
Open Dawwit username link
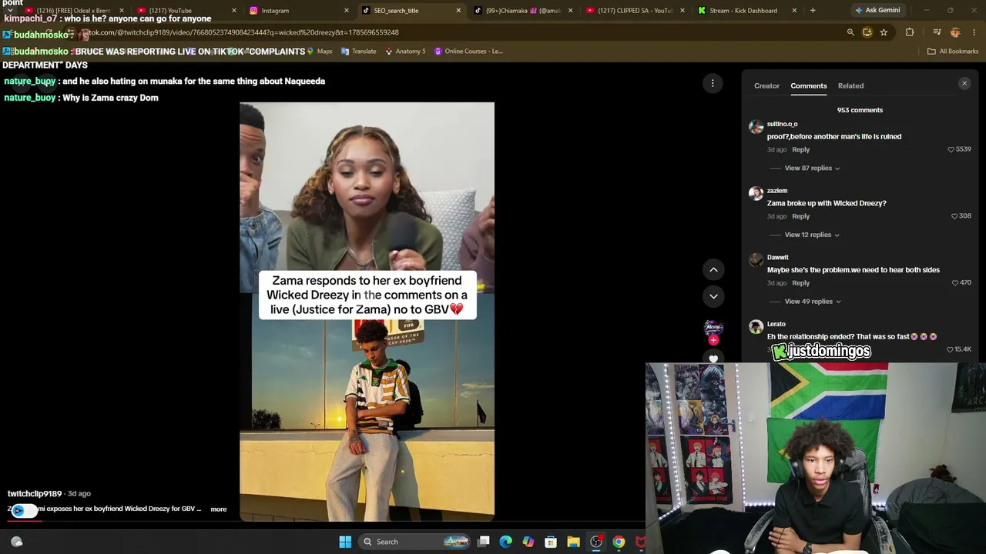777,257
